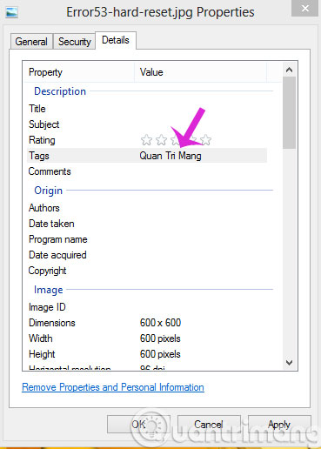Click the '600 x 600' dimensions value

click(160, 323)
